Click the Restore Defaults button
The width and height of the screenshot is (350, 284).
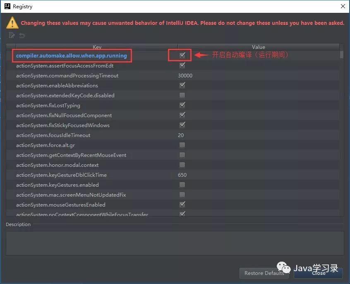pos(264,273)
